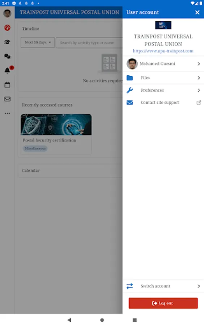This screenshot has height=326, width=204.
Task: Tap the User account panel title
Action: pos(143,12)
